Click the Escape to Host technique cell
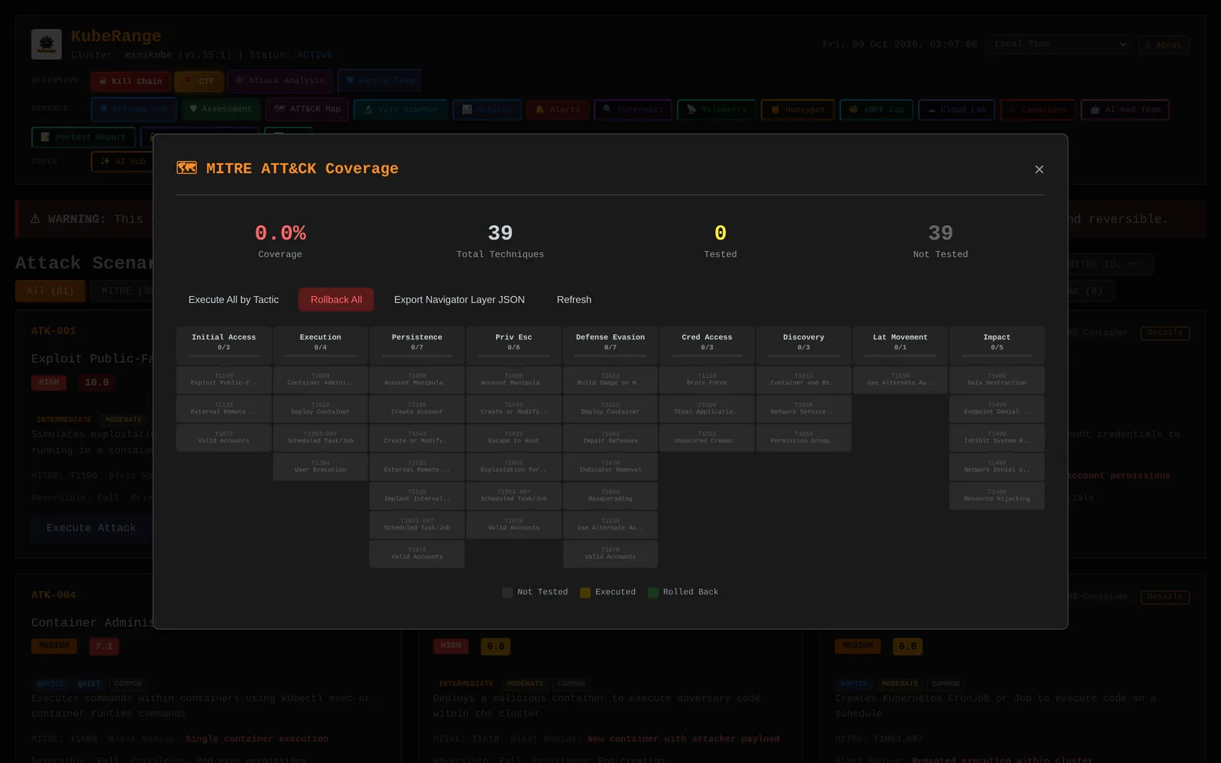This screenshot has height=763, width=1221. point(514,438)
